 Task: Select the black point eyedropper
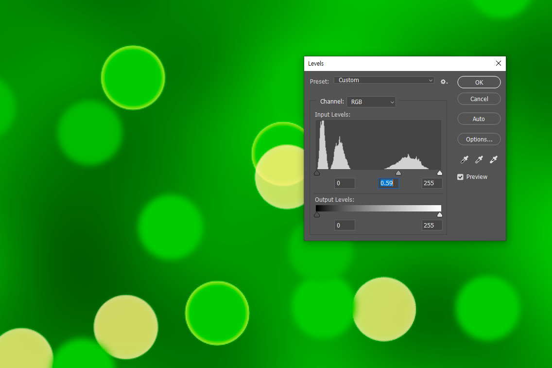pyautogui.click(x=465, y=159)
